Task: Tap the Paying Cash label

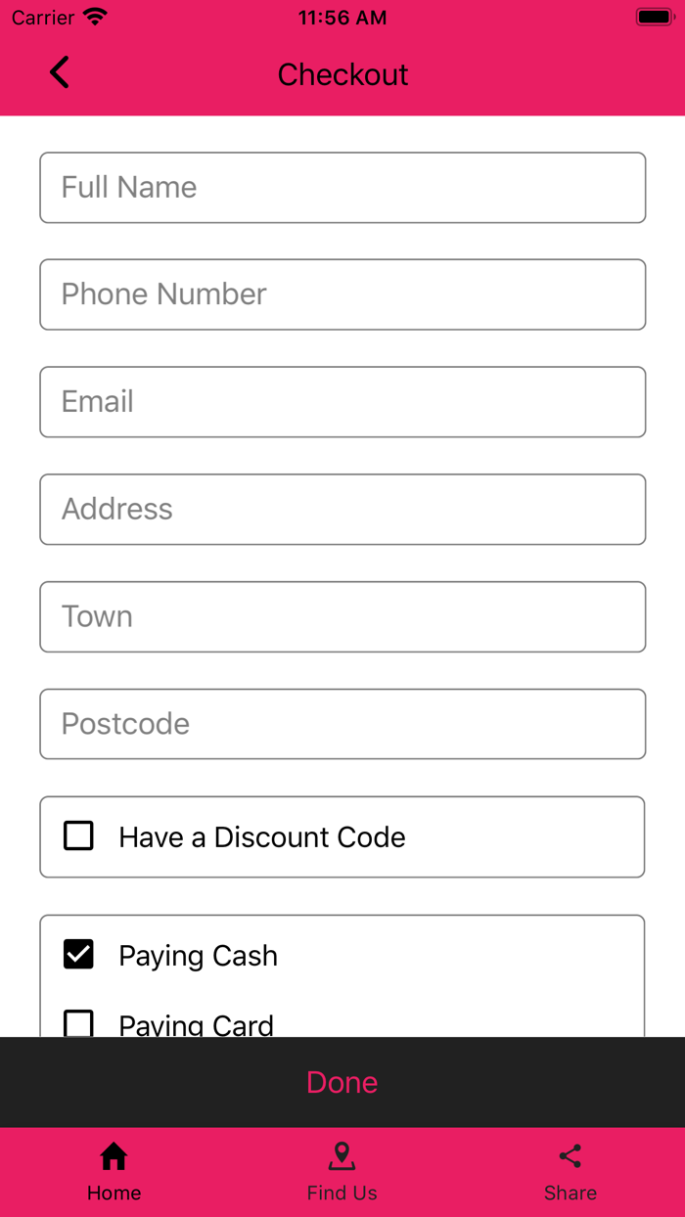Action: click(198, 956)
